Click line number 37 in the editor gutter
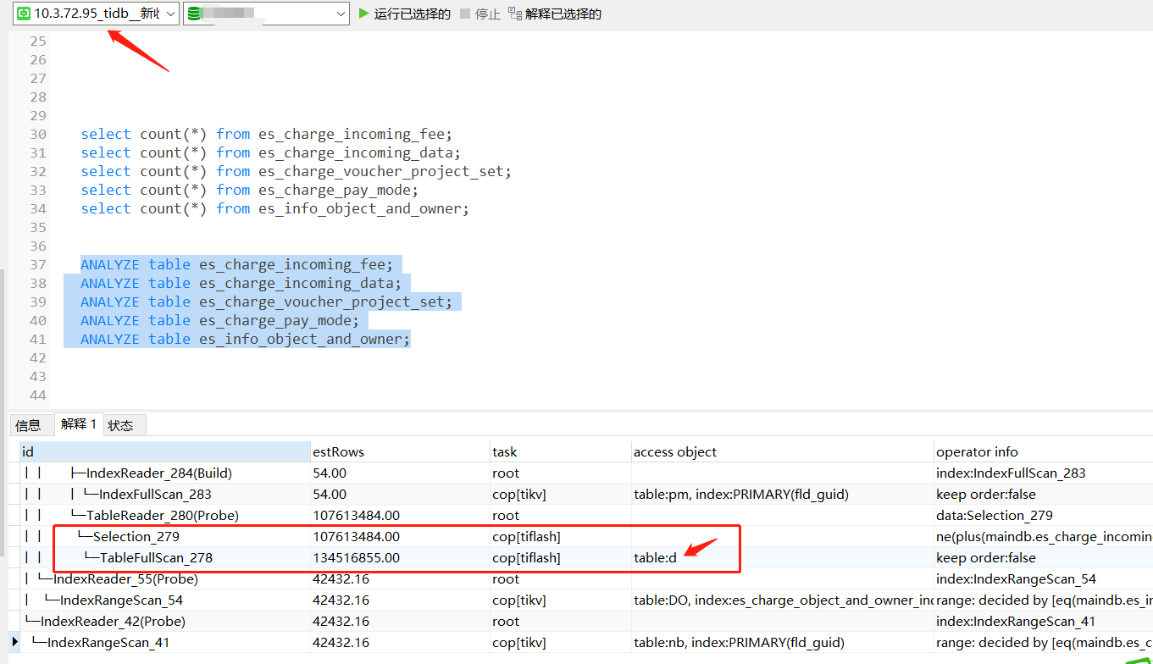Image resolution: width=1153 pixels, height=664 pixels. click(x=38, y=264)
